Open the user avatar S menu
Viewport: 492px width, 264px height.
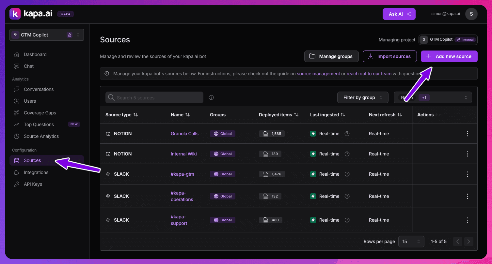pos(471,14)
